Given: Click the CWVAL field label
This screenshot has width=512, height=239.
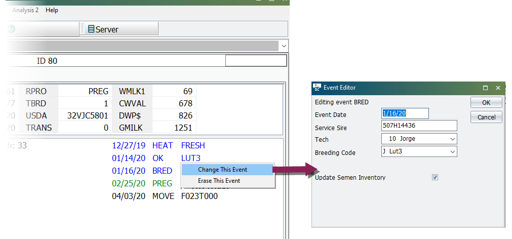Looking at the screenshot, I should point(133,104).
